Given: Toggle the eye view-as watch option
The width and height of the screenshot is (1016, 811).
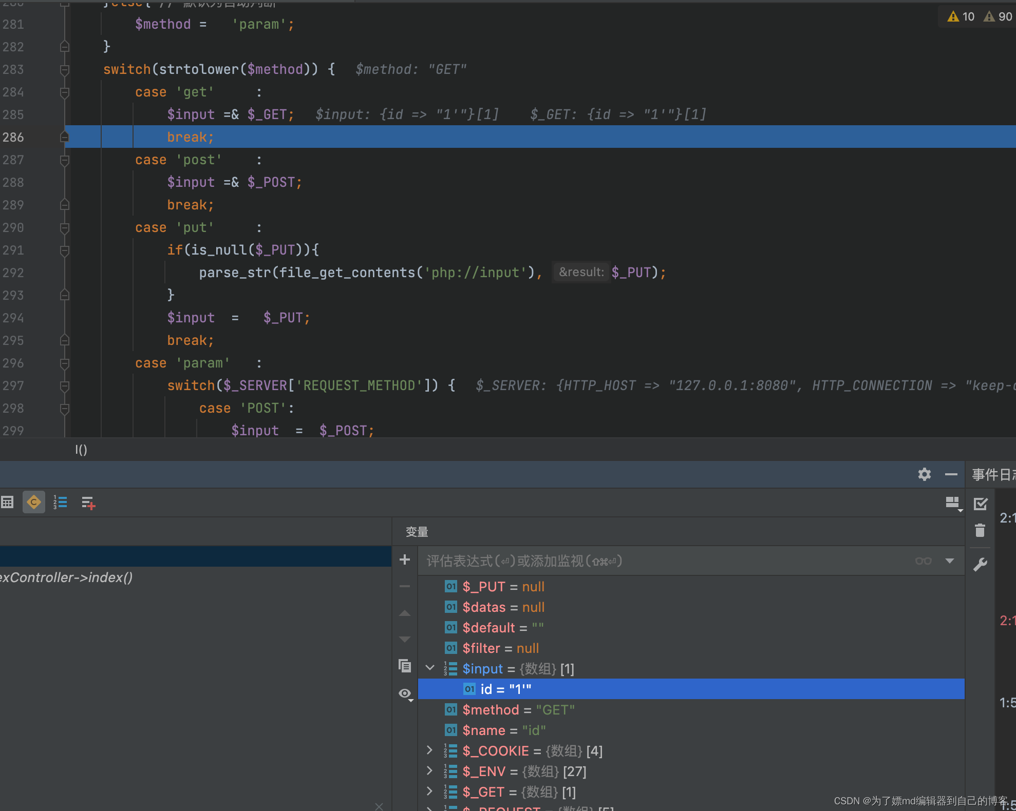Looking at the screenshot, I should 405,694.
